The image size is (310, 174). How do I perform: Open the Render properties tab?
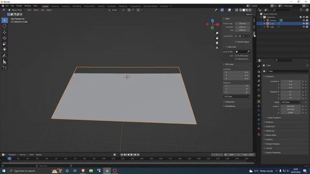point(259,72)
